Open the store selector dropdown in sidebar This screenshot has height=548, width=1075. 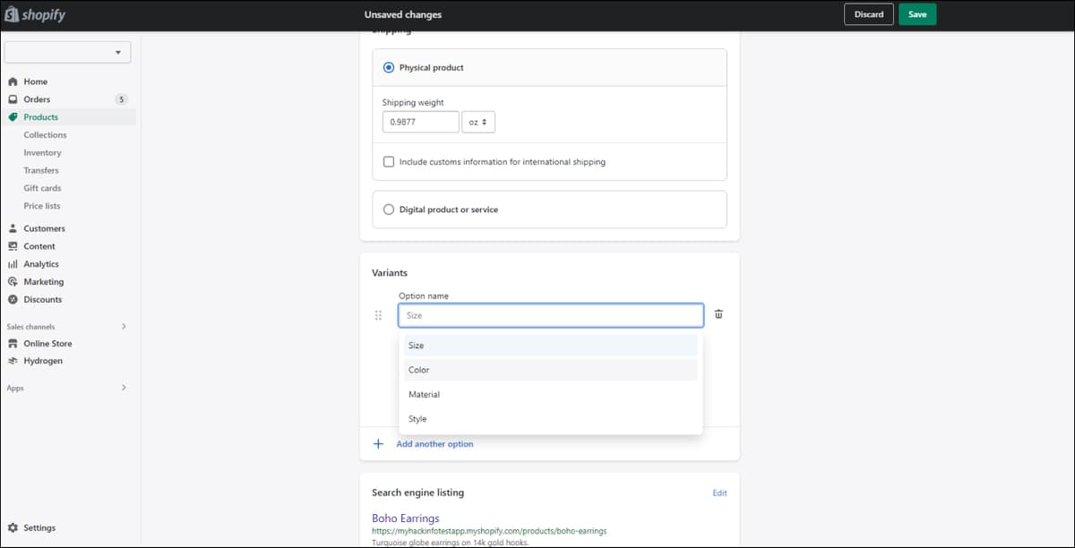click(68, 52)
